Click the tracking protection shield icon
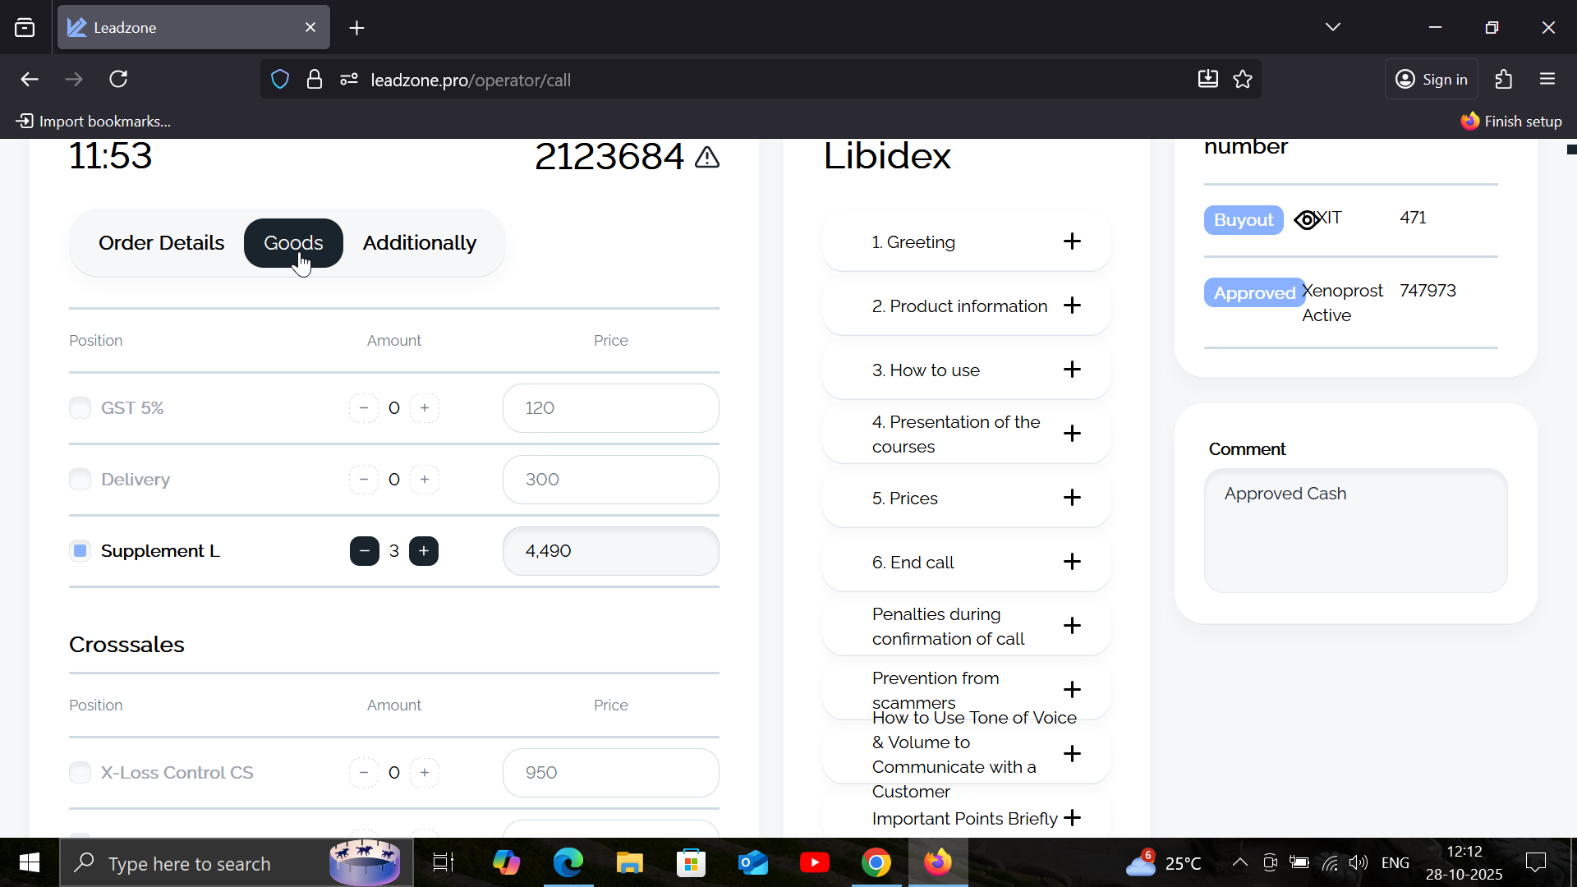The width and height of the screenshot is (1577, 887). pyautogui.click(x=280, y=80)
